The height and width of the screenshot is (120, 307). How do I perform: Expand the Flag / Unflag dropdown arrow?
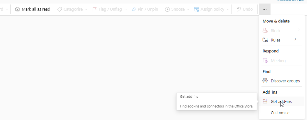[126, 9]
